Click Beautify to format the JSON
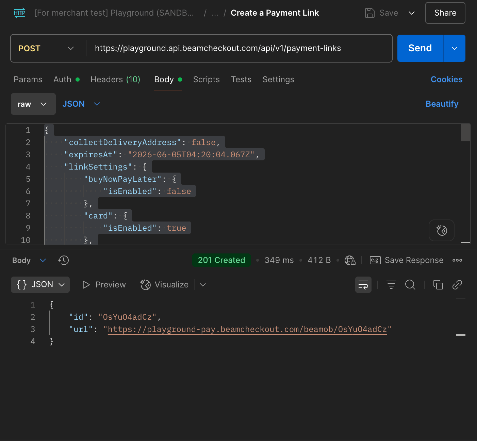 [x=442, y=104]
